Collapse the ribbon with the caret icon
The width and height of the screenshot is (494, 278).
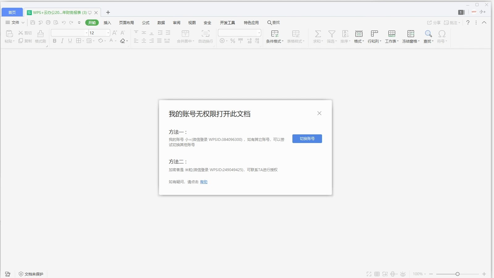pos(484,23)
